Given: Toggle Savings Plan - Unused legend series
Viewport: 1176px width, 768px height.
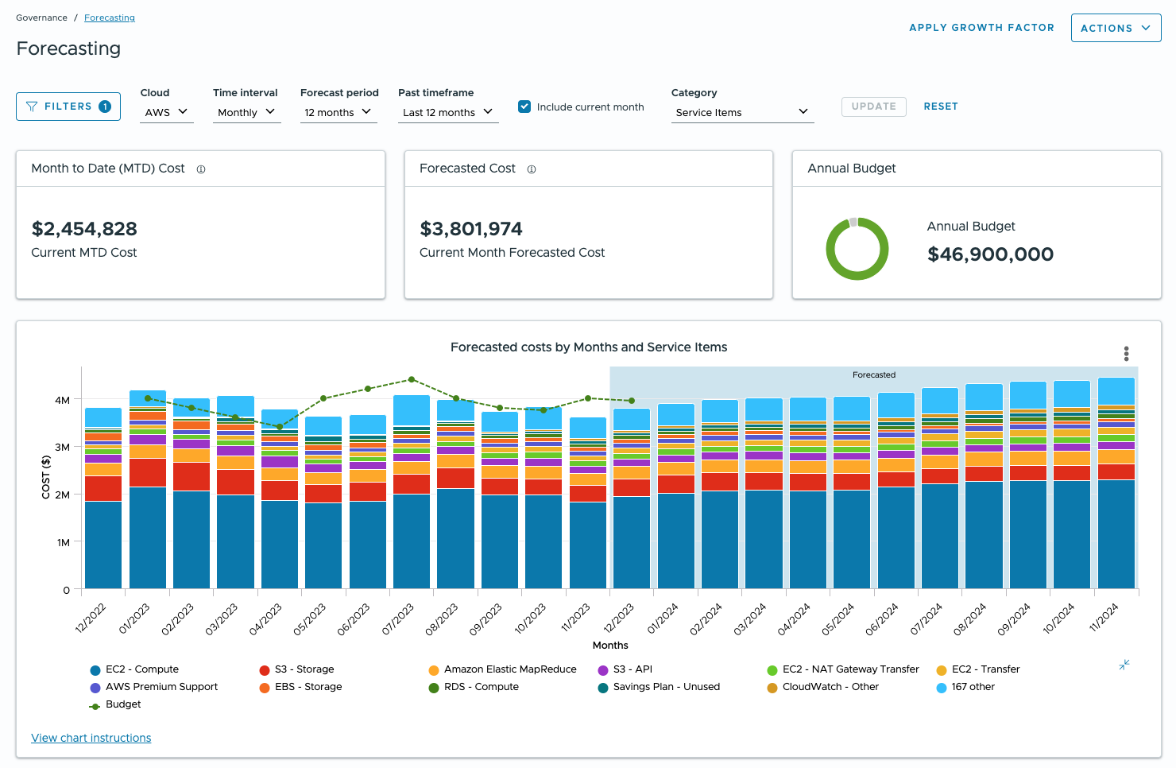Looking at the screenshot, I should tap(659, 687).
